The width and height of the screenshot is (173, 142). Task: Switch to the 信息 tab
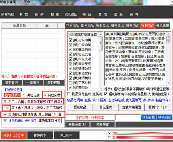coord(118,14)
